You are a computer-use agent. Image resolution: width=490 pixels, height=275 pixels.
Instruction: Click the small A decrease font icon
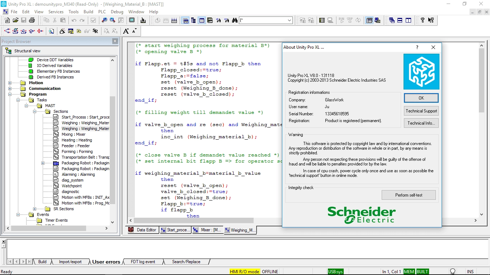coord(135,31)
